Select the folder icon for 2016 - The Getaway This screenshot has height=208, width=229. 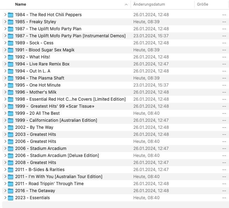(10, 191)
